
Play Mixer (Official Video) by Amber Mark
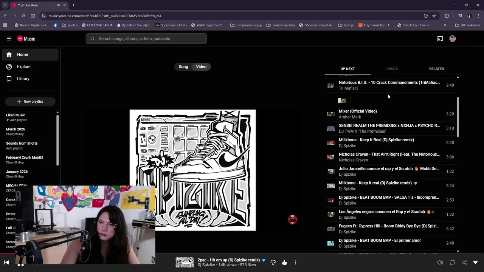(391, 114)
